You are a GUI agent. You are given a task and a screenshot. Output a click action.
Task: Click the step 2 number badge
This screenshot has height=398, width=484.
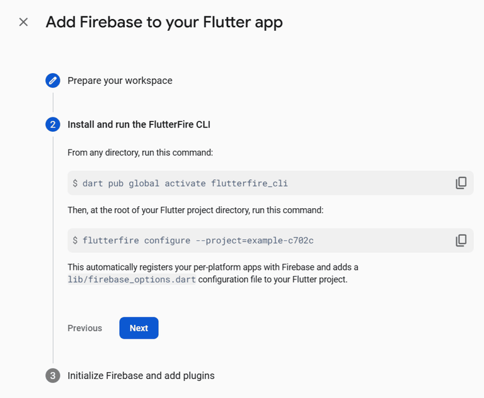(53, 124)
